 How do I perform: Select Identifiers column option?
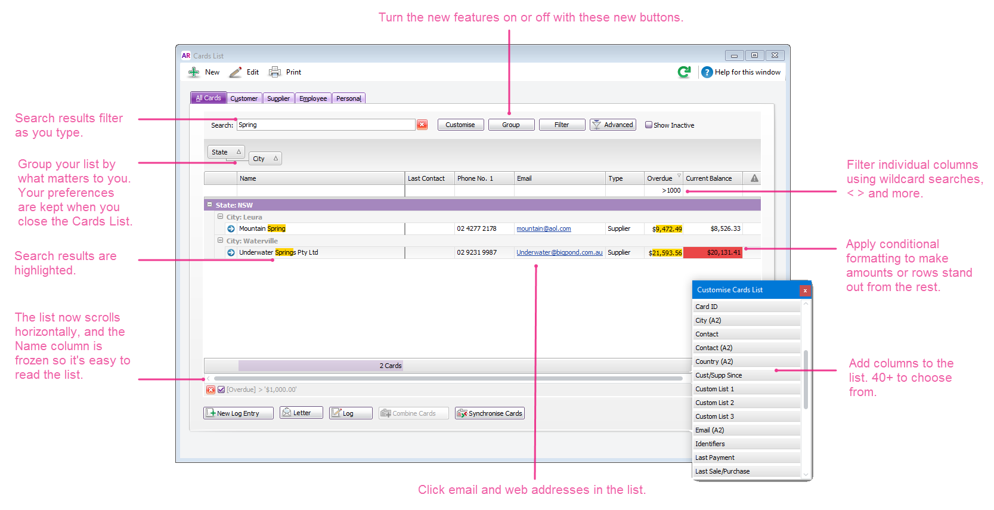coord(747,444)
